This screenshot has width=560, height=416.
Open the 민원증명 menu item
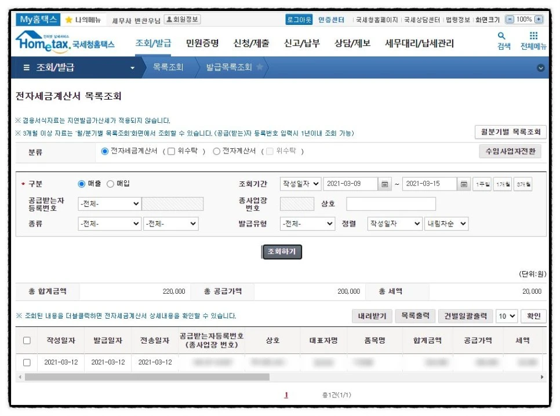[202, 43]
